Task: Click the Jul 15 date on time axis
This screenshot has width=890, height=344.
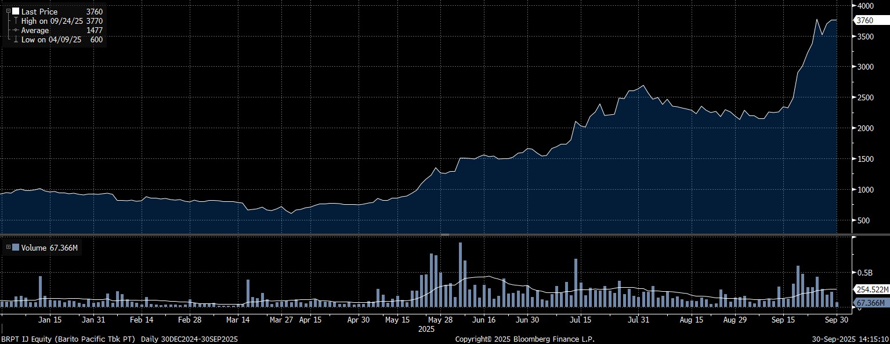Action: point(580,320)
